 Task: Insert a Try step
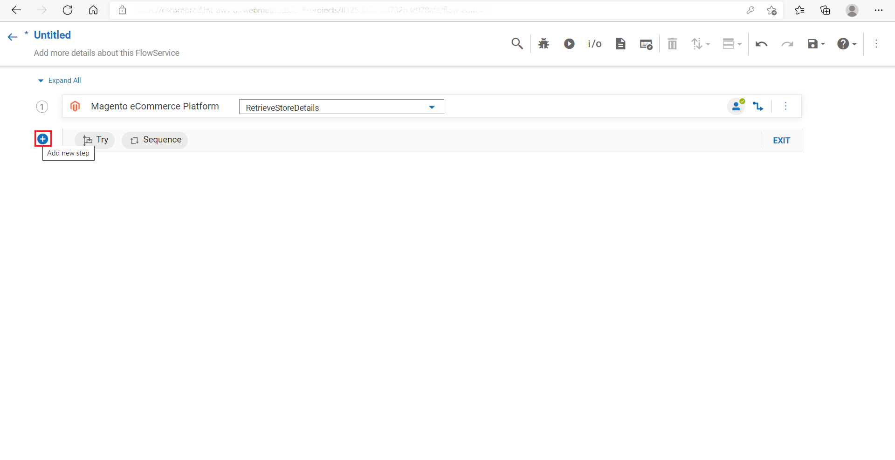(95, 140)
